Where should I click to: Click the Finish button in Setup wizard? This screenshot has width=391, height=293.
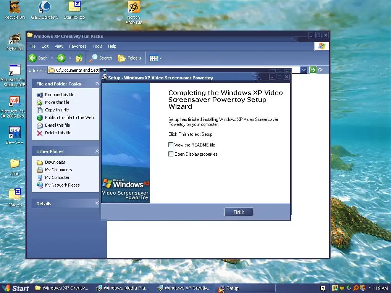coord(239,212)
